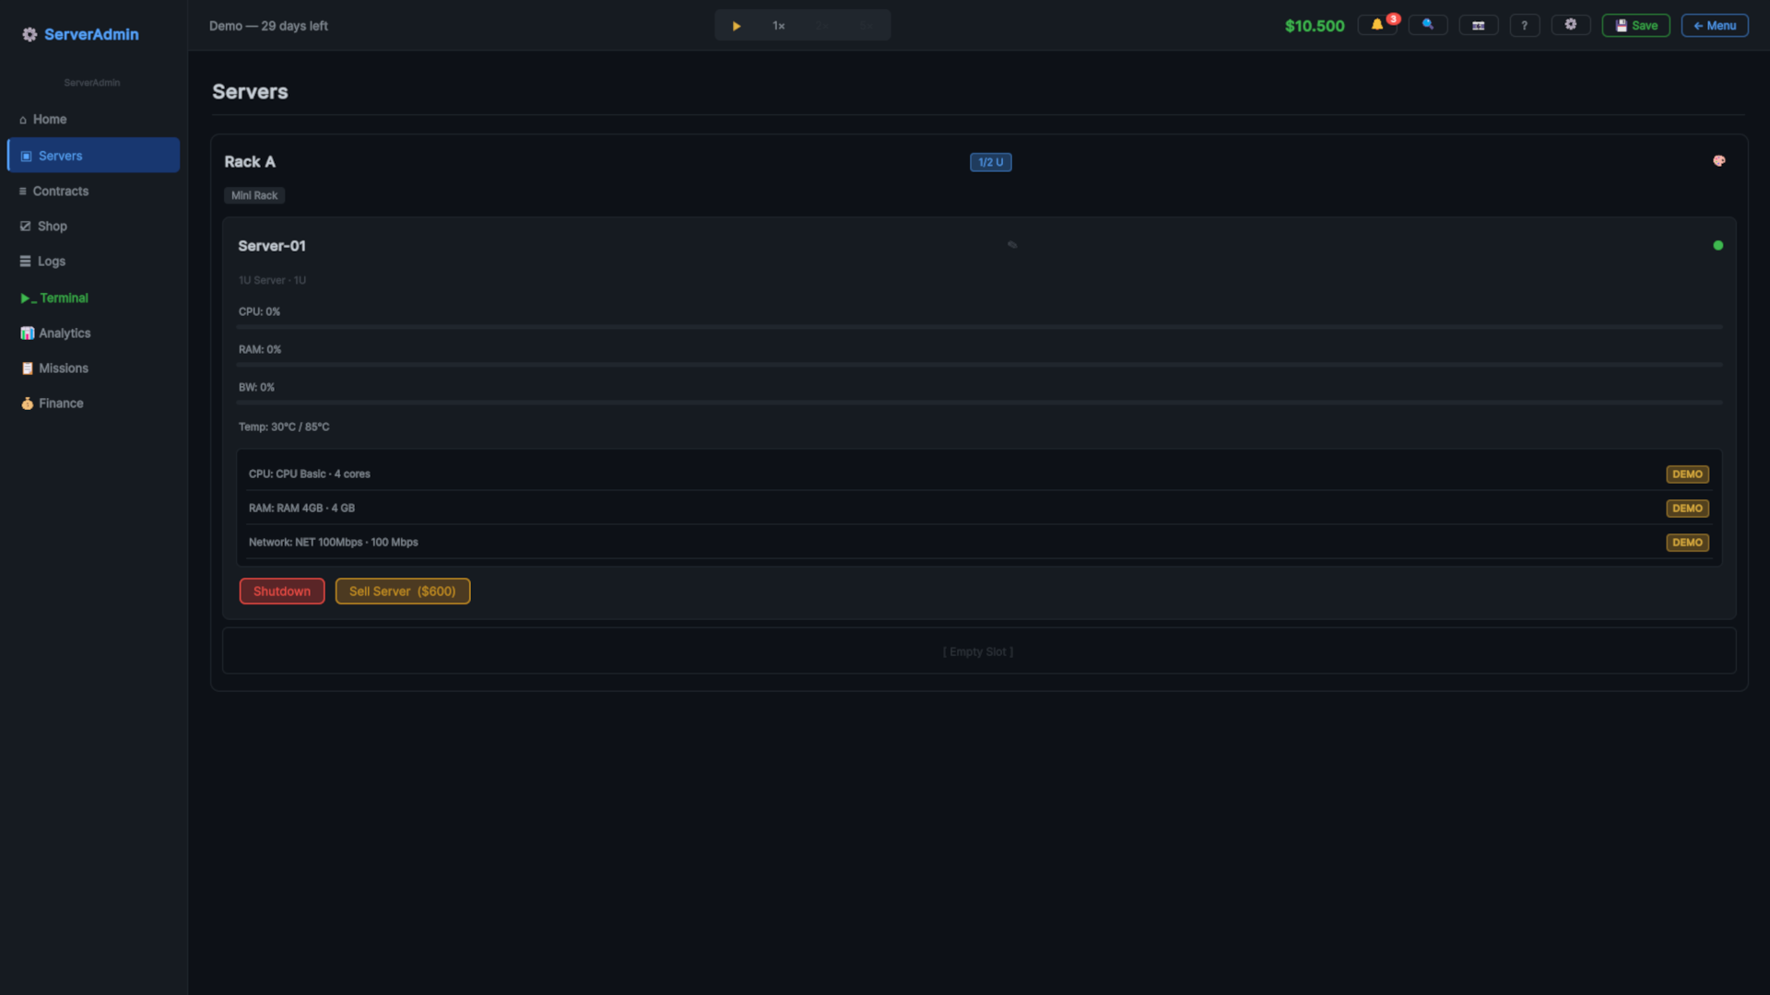Click the RAM 4GB DEMO badge

click(1687, 509)
